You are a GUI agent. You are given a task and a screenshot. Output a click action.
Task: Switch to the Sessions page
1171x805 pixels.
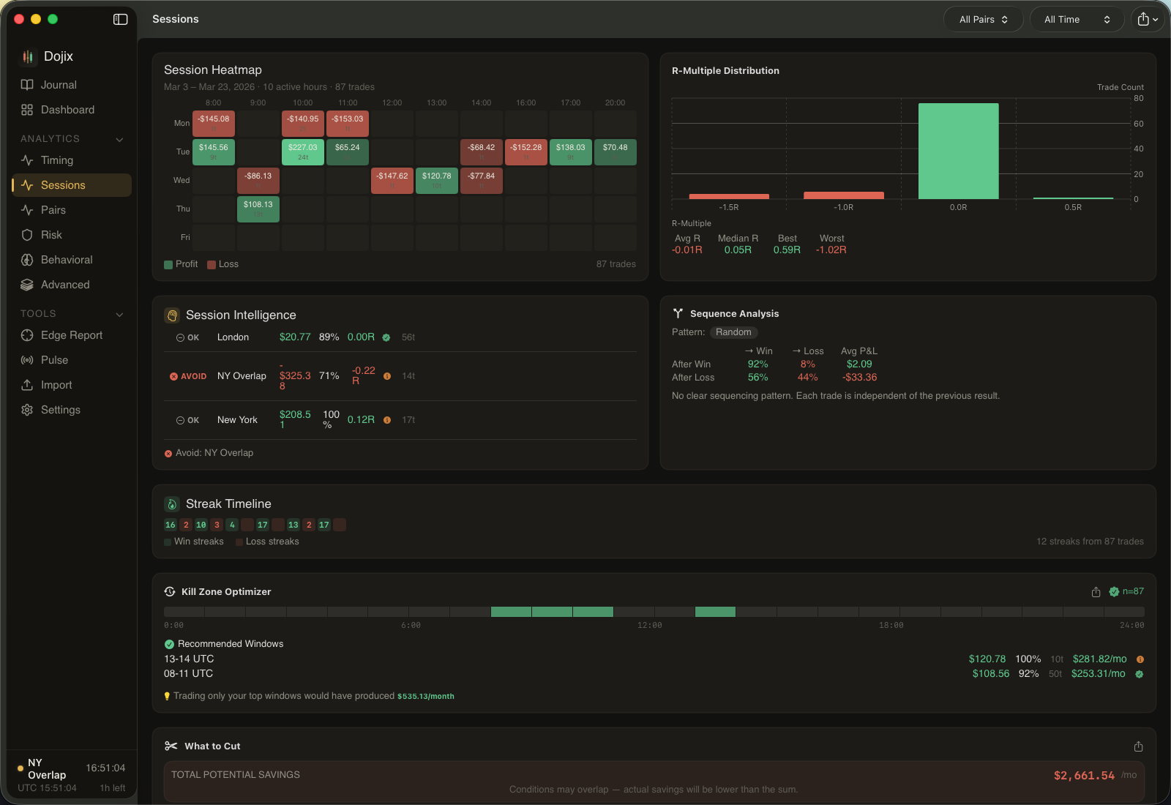62,185
